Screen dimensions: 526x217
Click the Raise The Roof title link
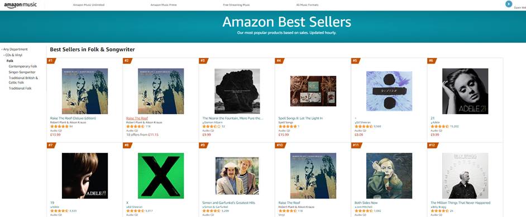coord(137,119)
